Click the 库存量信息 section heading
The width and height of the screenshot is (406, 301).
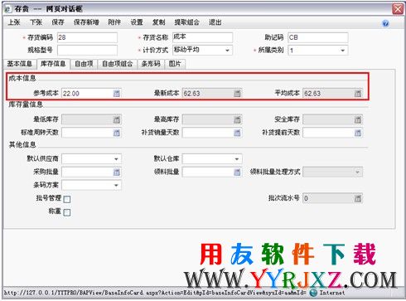pos(26,104)
